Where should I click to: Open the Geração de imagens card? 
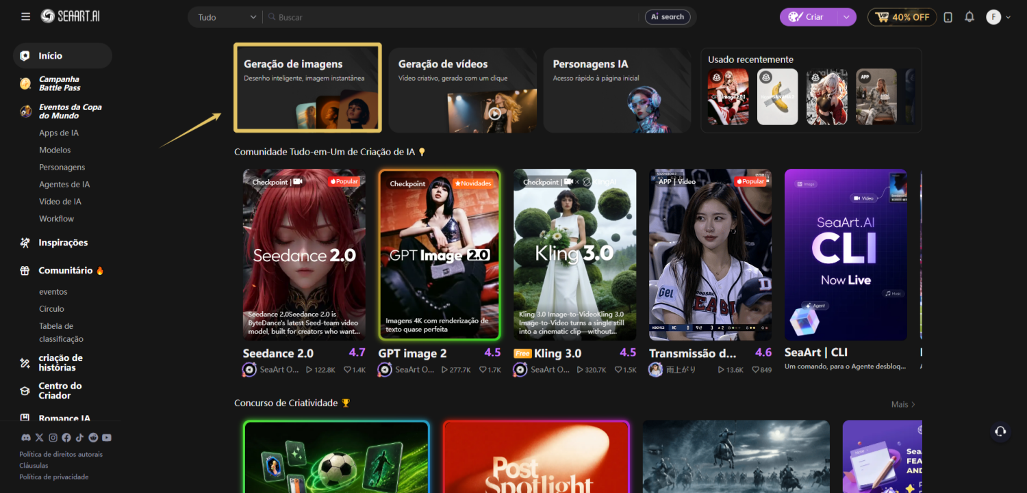click(x=307, y=88)
